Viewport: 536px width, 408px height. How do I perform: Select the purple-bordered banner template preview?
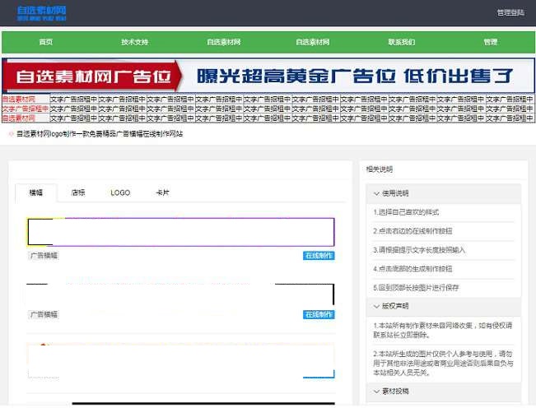[x=180, y=232]
